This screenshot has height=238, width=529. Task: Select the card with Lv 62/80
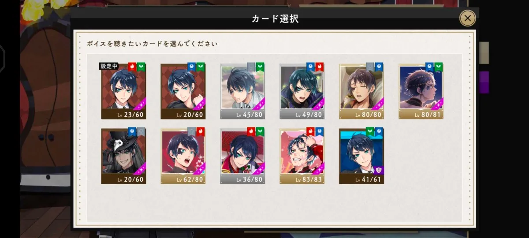pos(183,156)
